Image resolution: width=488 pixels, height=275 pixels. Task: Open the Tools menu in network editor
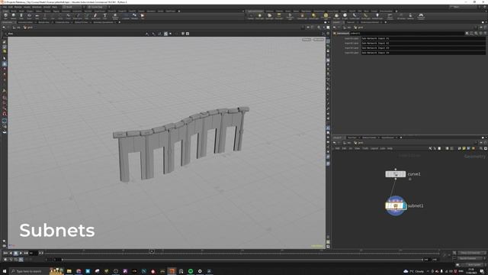365,148
